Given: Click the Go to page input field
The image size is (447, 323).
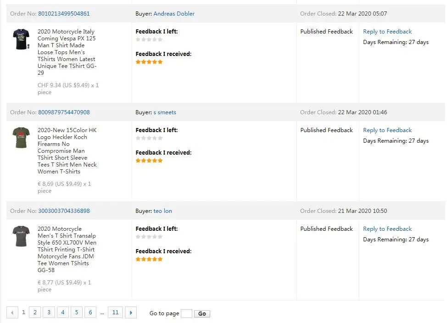Looking at the screenshot, I should (x=186, y=314).
